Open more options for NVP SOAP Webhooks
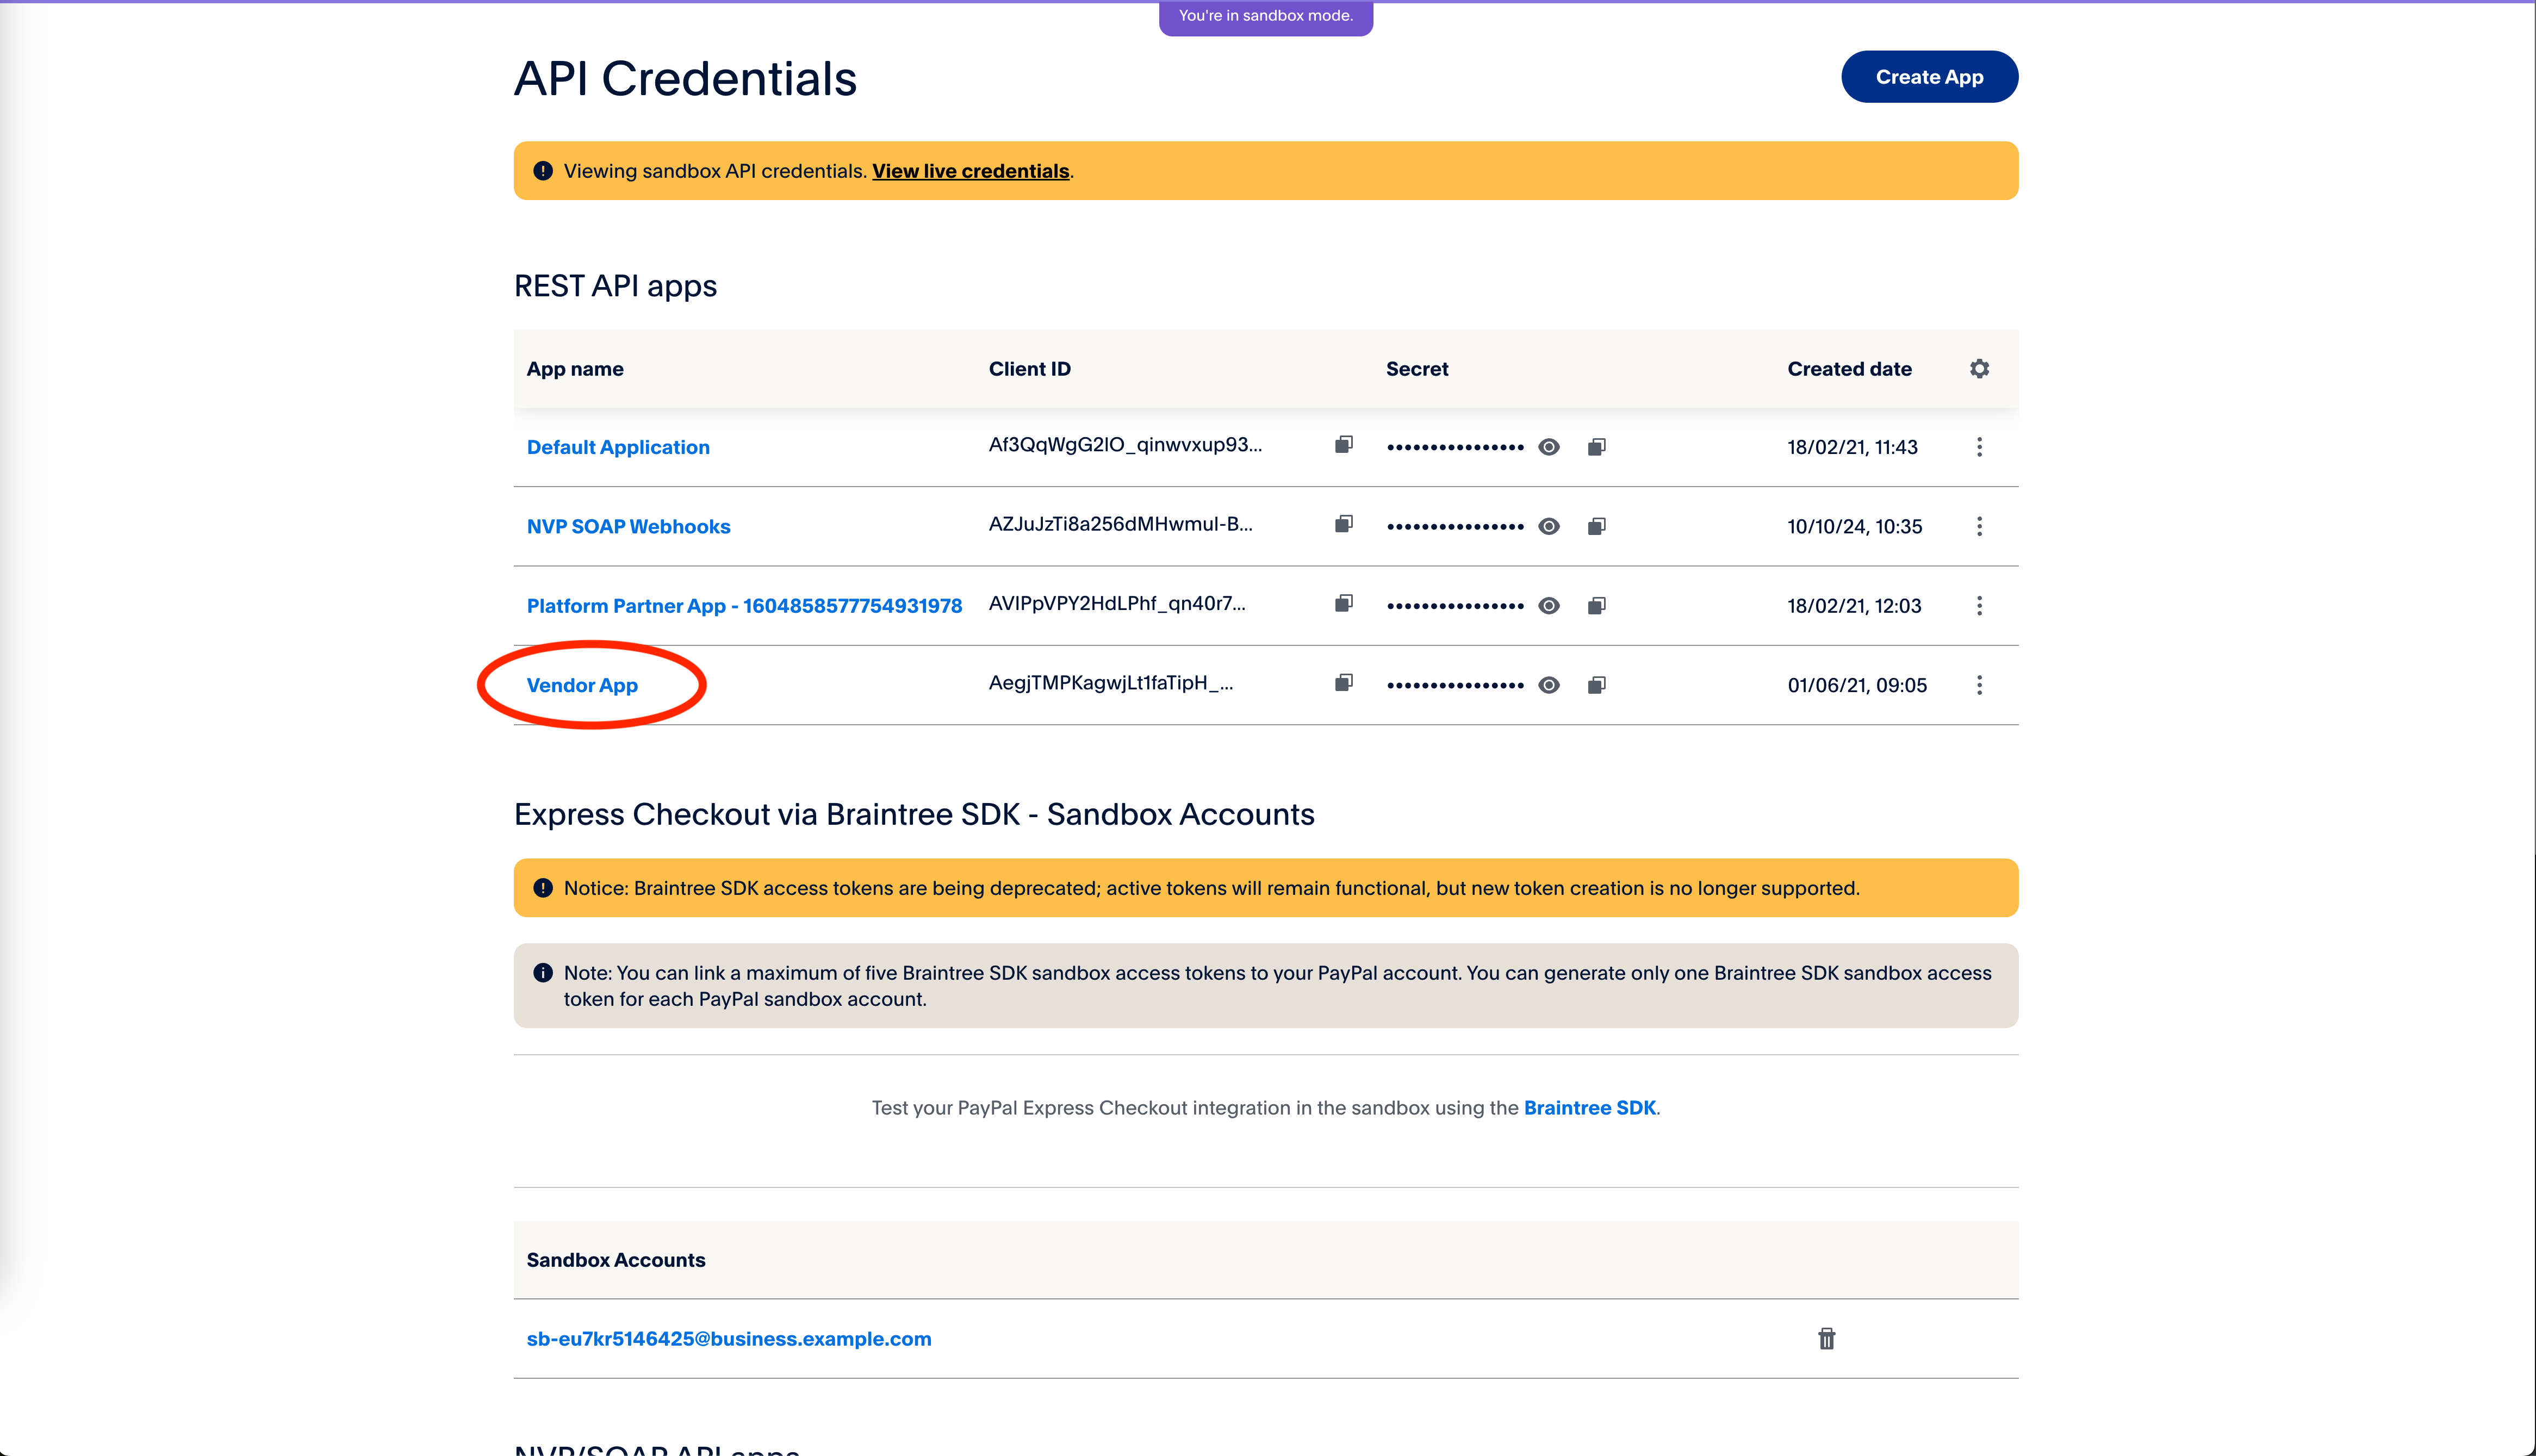Viewport: 2536px width, 1456px height. coord(1979,527)
